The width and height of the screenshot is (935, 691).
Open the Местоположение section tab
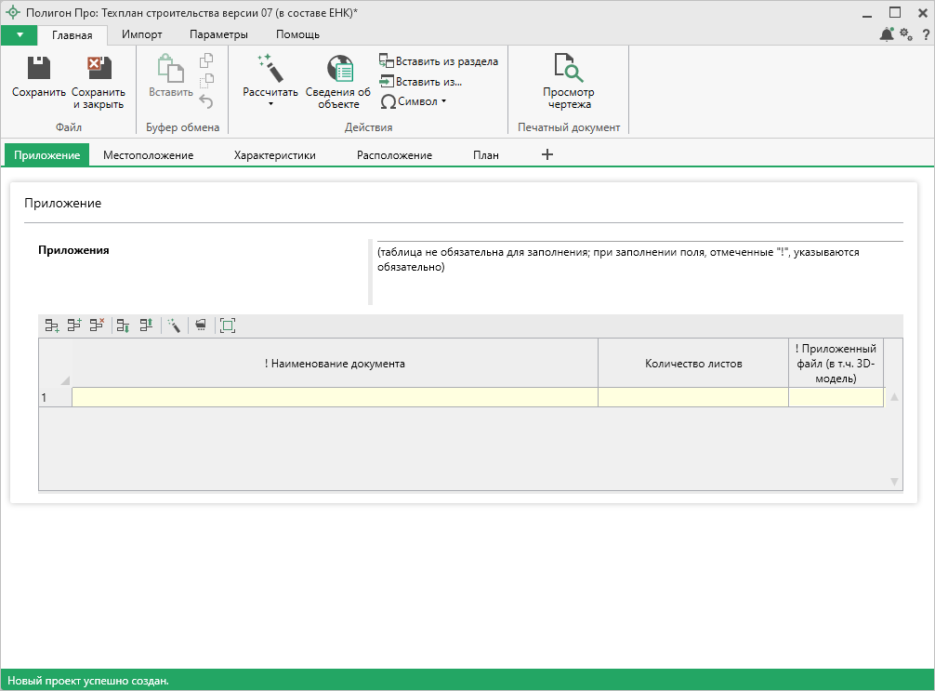tap(148, 155)
